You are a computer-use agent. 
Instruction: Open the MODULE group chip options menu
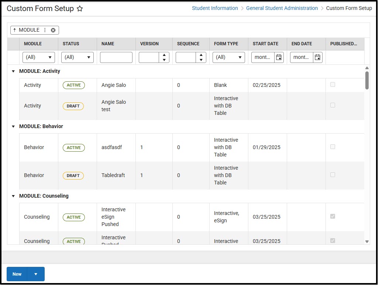point(45,30)
